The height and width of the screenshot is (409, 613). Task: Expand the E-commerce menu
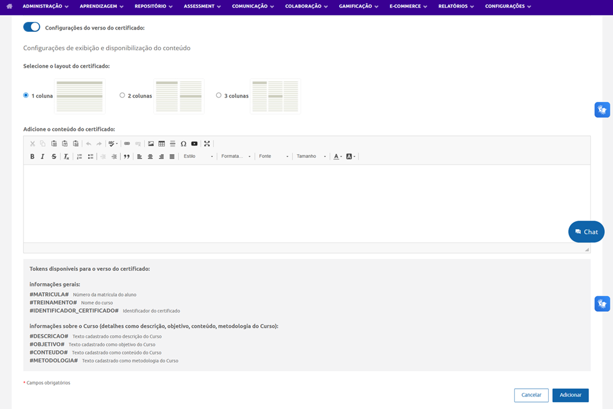pos(408,6)
